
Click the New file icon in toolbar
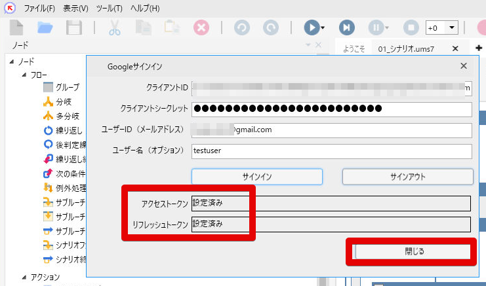(x=16, y=27)
